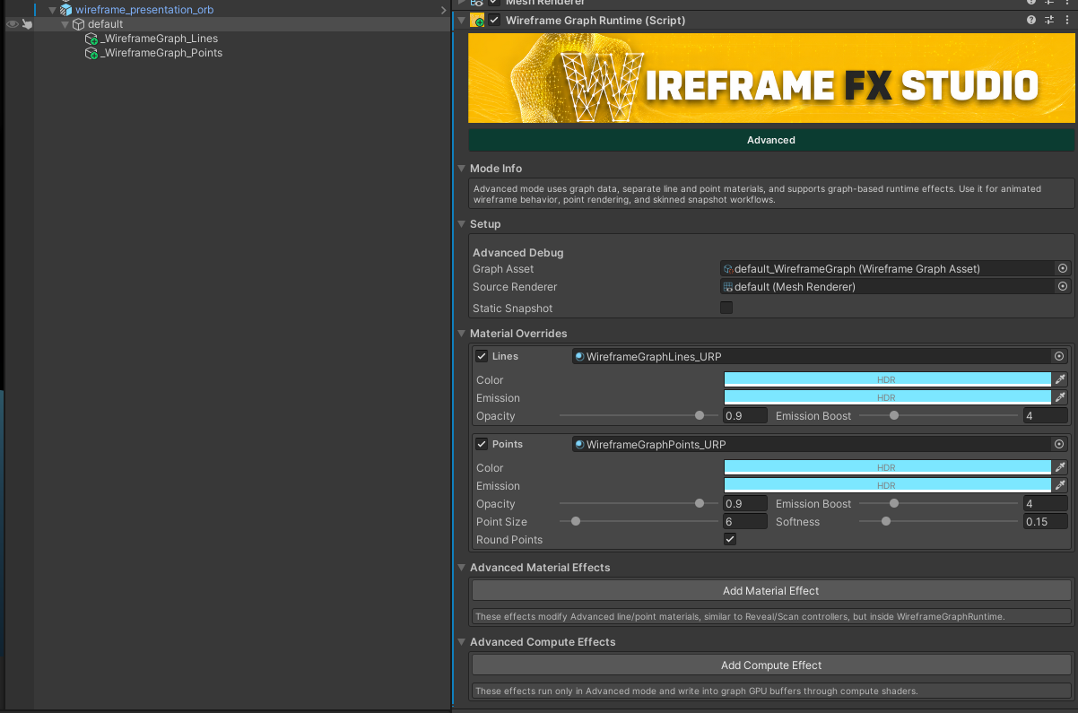Open prefab arrow for wireframe_presentation_orb
Image resolution: width=1078 pixels, height=713 pixels.
(x=443, y=10)
